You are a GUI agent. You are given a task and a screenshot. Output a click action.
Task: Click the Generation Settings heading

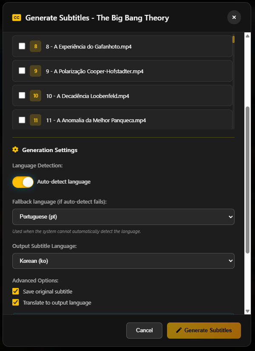pyautogui.click(x=50, y=150)
